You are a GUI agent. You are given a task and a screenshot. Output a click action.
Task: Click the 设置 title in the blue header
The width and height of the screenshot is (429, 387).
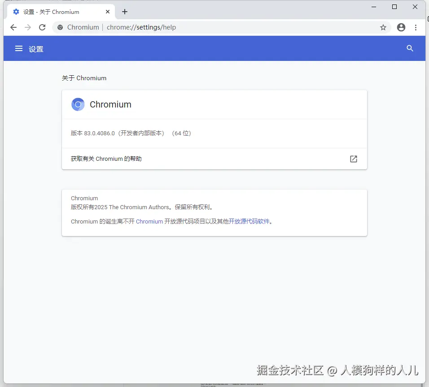pos(36,49)
